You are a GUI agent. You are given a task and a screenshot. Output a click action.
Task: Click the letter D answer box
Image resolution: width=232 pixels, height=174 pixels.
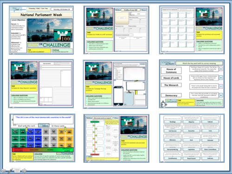click(x=221, y=95)
